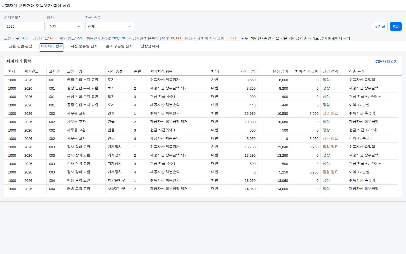Click 사무동 교환 in row 순번 3
This screenshot has width=406, height=254.
coord(76,130)
